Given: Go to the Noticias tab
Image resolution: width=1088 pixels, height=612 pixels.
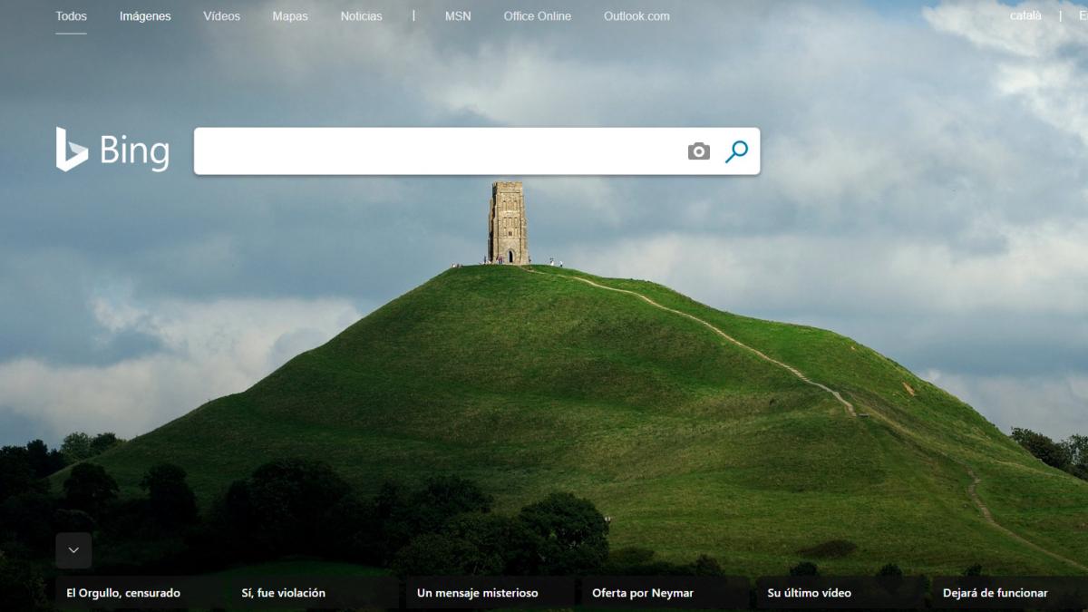Looking at the screenshot, I should coord(362,16).
